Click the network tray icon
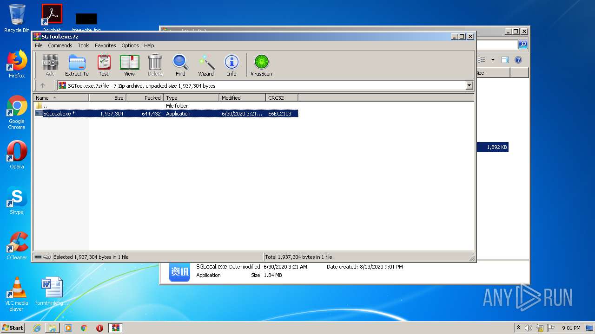The width and height of the screenshot is (595, 334). (x=540, y=328)
